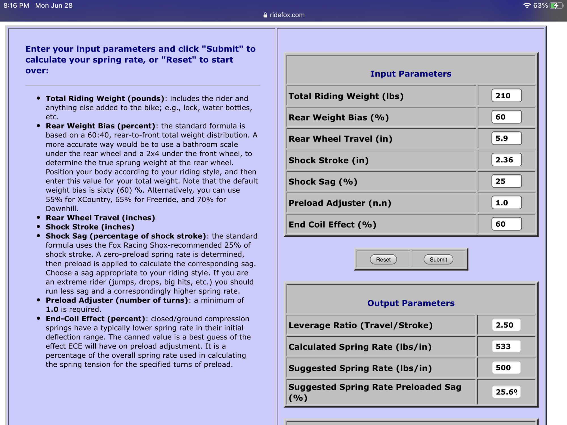Select the Preload Adjuster input box
Screen dimensions: 567x425
click(506, 203)
